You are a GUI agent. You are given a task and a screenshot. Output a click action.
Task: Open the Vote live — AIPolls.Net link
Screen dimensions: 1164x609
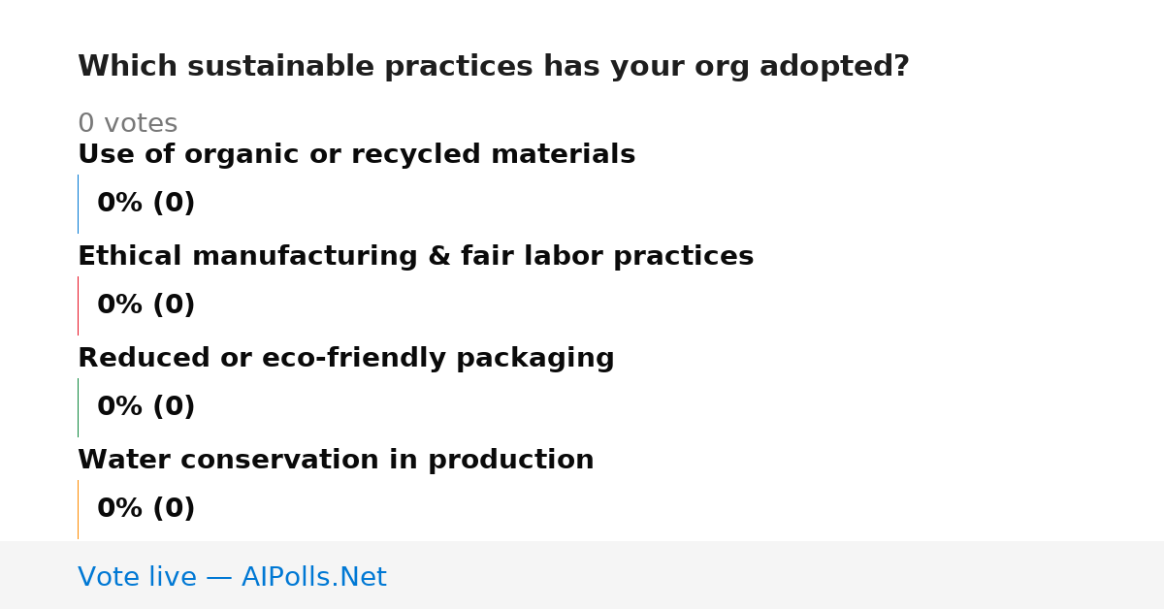pos(232,577)
